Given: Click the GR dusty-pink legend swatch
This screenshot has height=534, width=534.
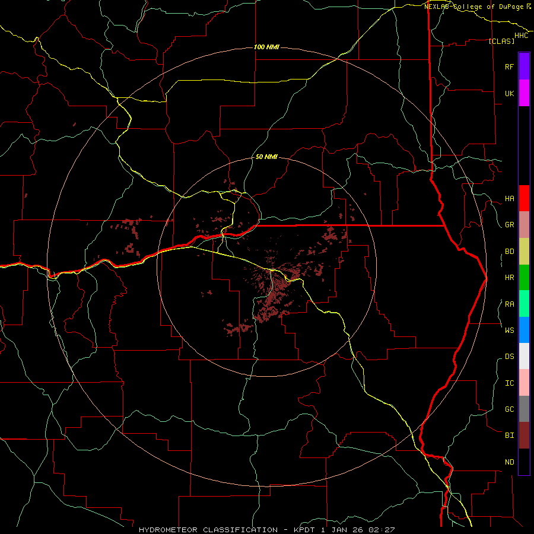Looking at the screenshot, I should 524,225.
